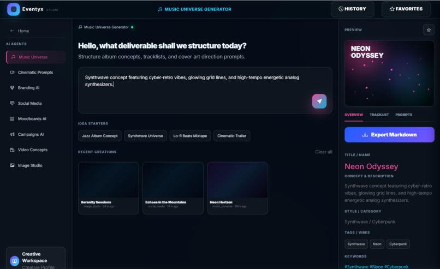Click the Branding AI diamond icon

pyautogui.click(x=12, y=87)
